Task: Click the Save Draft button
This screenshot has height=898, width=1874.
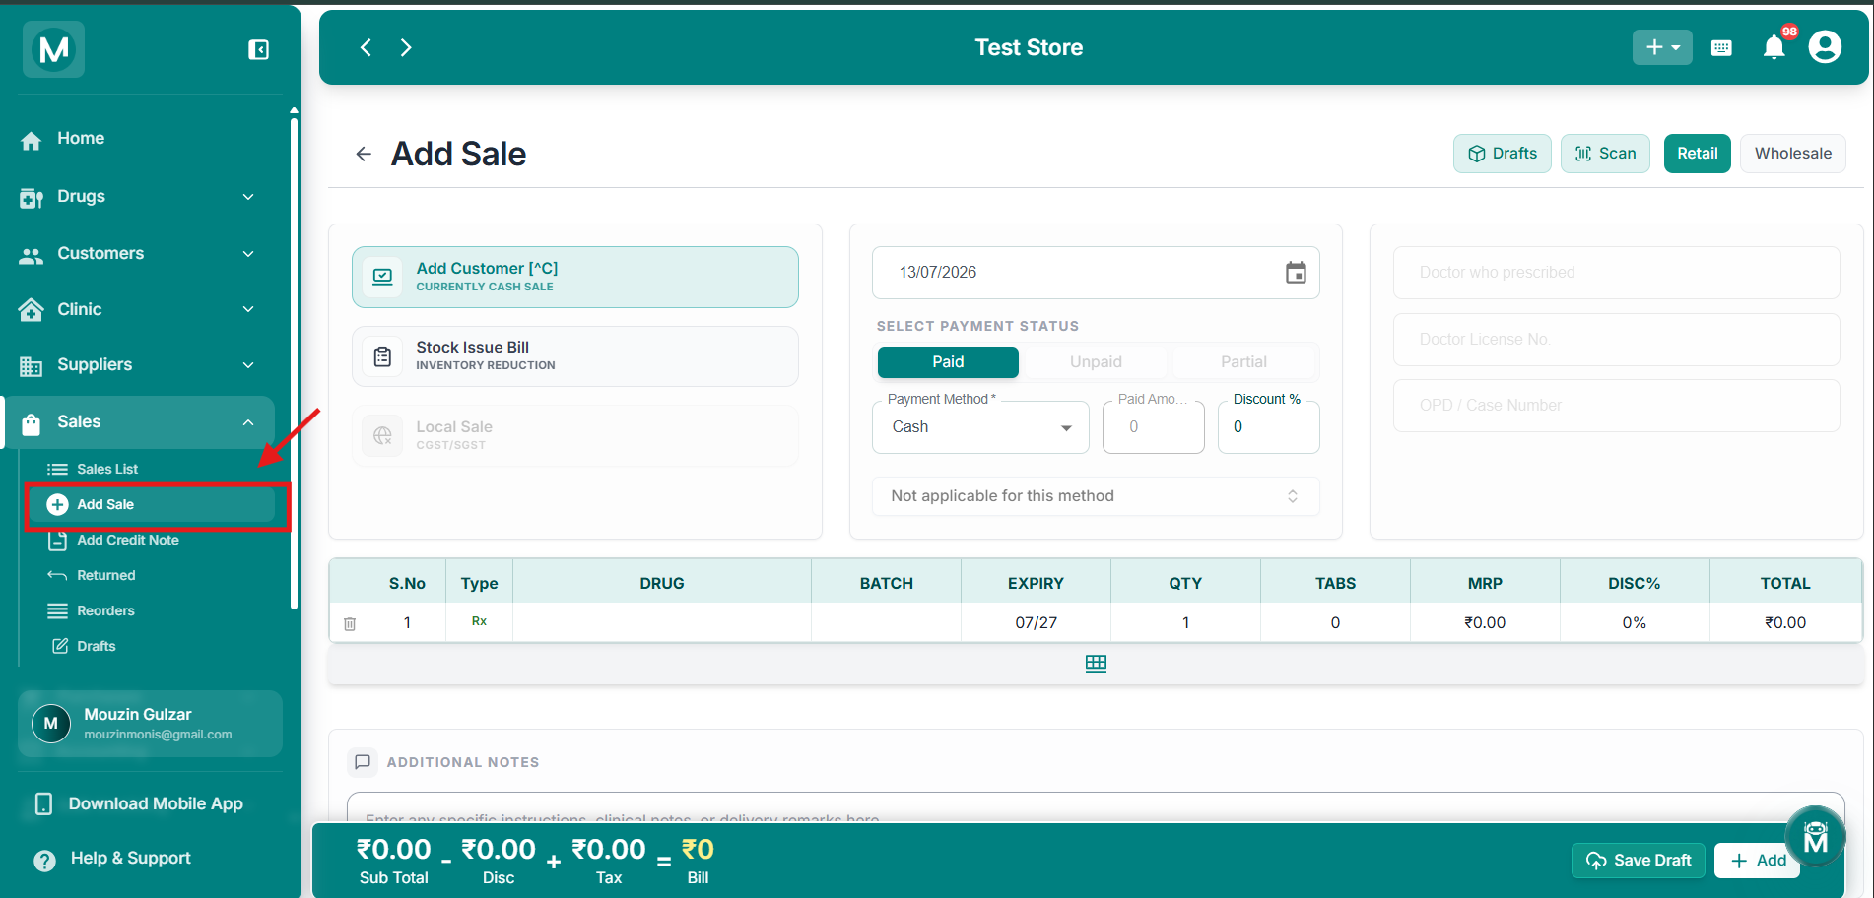Action: click(x=1639, y=861)
